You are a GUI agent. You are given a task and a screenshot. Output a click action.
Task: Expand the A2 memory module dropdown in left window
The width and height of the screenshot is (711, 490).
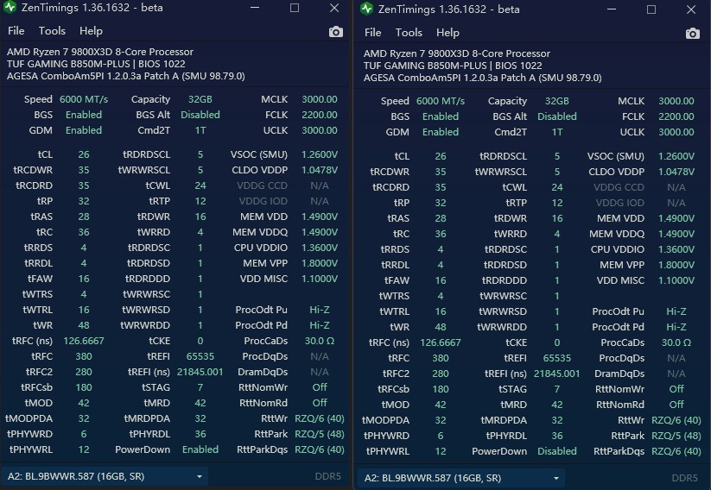(105, 476)
